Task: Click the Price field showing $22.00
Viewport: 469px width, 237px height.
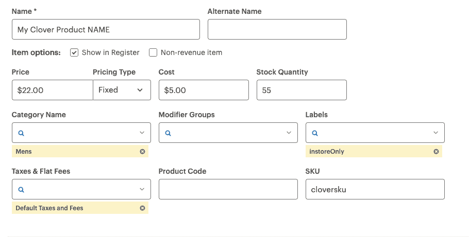Action: 52,90
